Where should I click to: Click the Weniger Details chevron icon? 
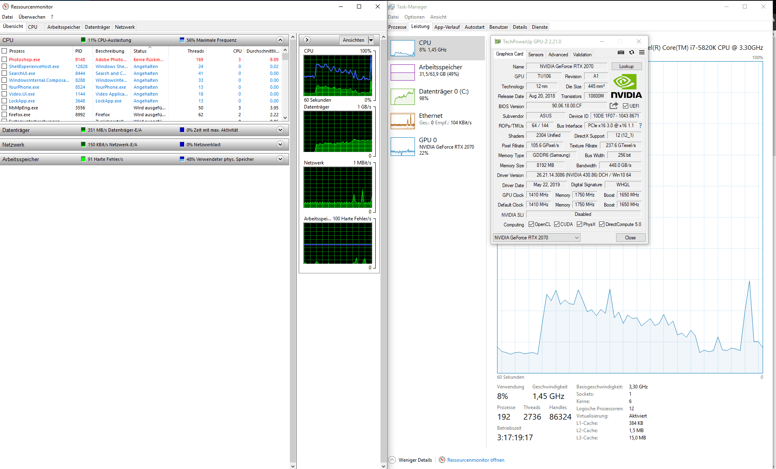click(x=392, y=460)
